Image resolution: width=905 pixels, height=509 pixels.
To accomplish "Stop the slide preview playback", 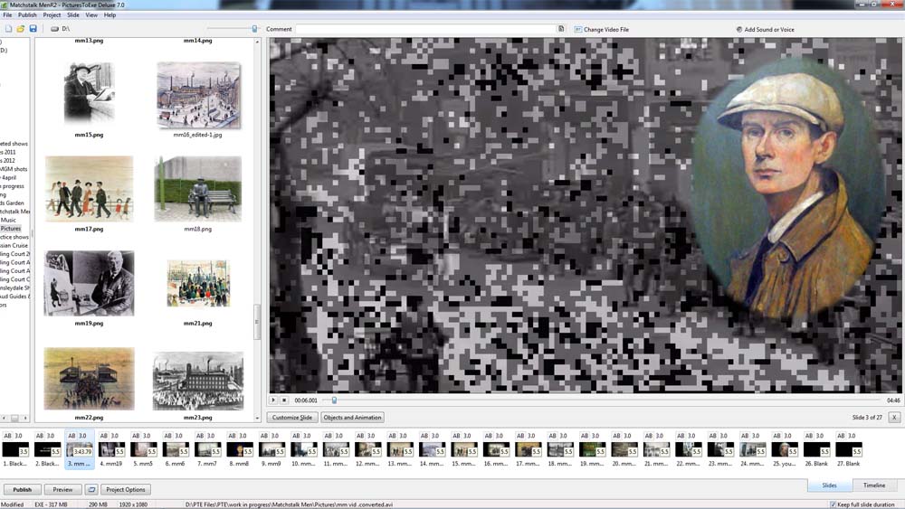I will coord(284,400).
